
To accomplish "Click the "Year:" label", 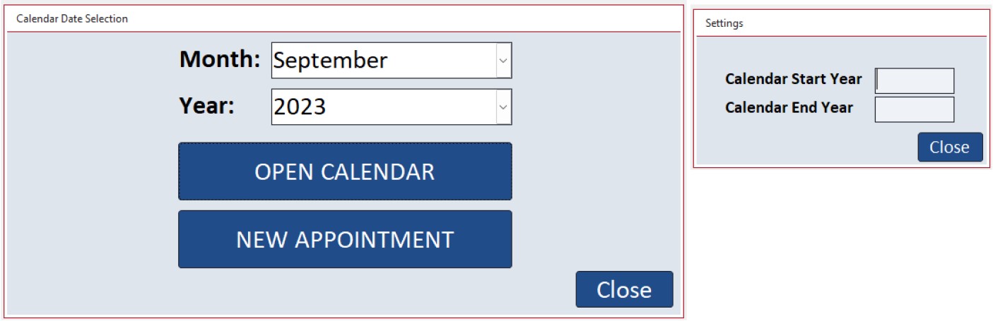I will (x=206, y=106).
